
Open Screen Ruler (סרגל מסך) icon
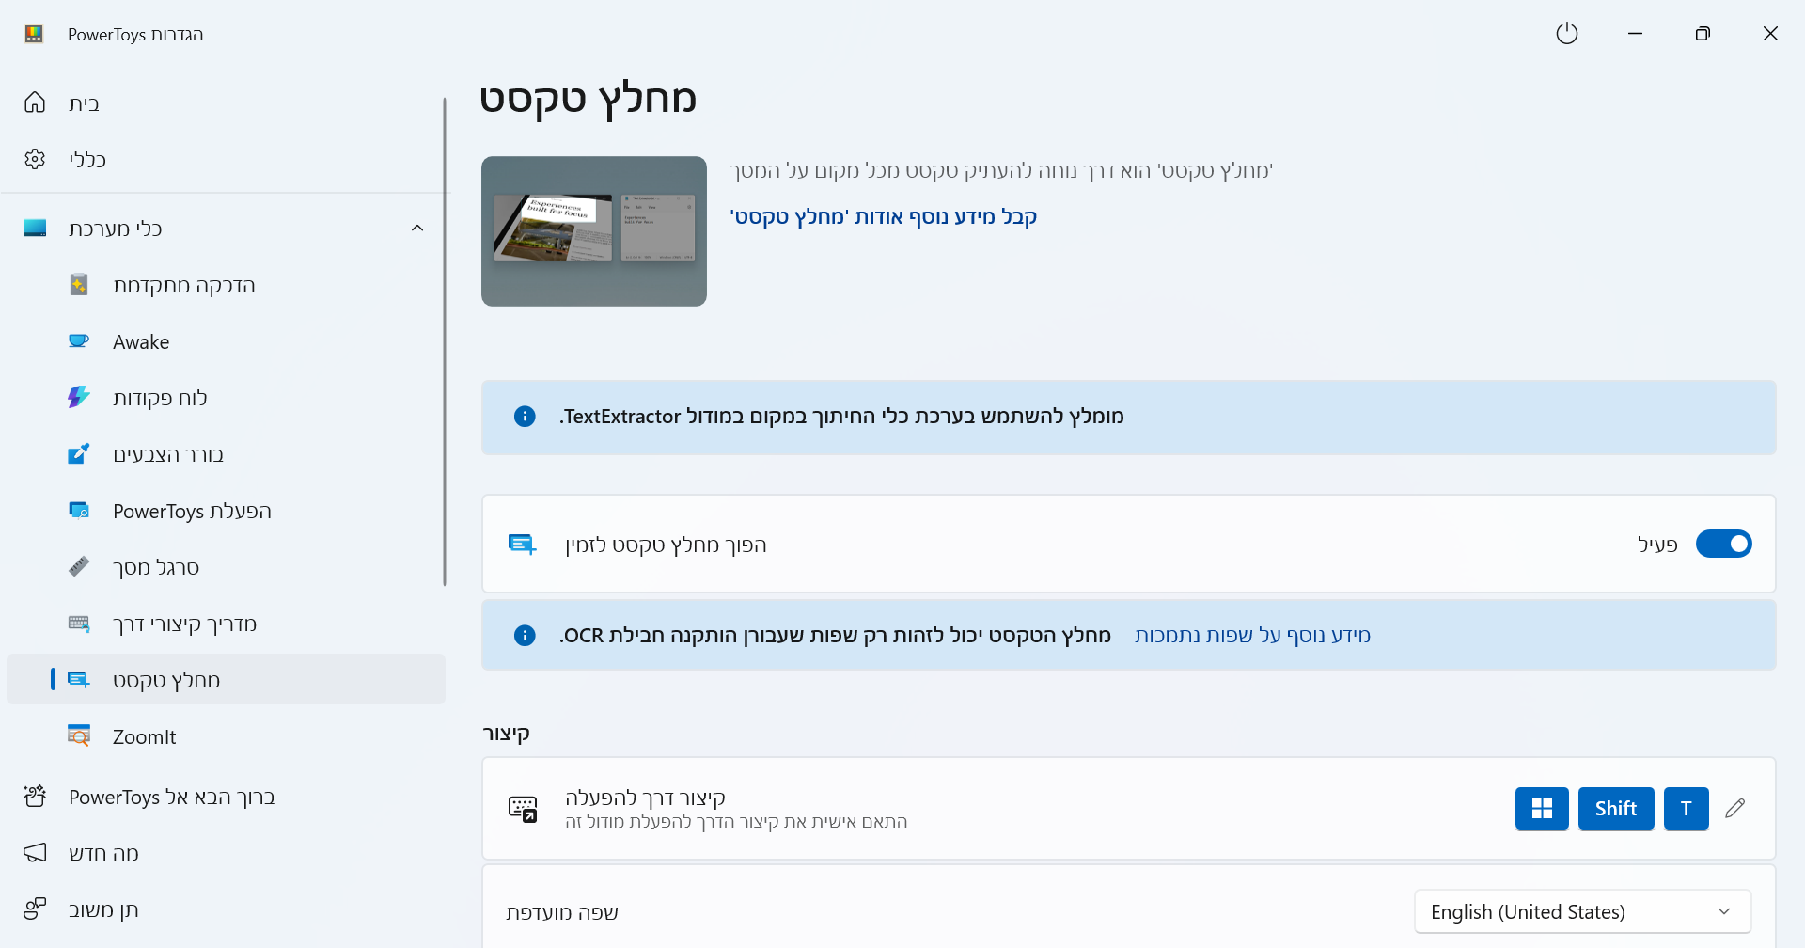click(79, 566)
